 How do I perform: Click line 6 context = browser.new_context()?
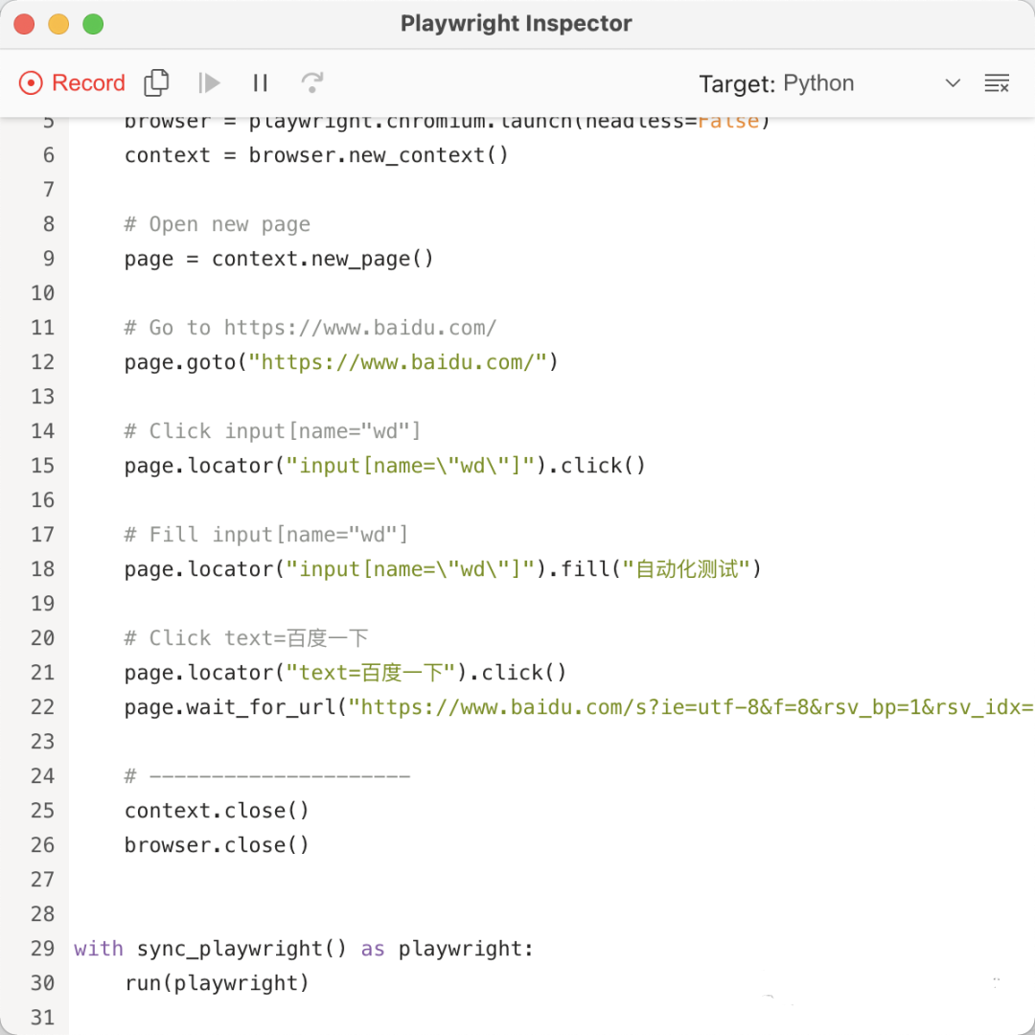click(x=316, y=155)
